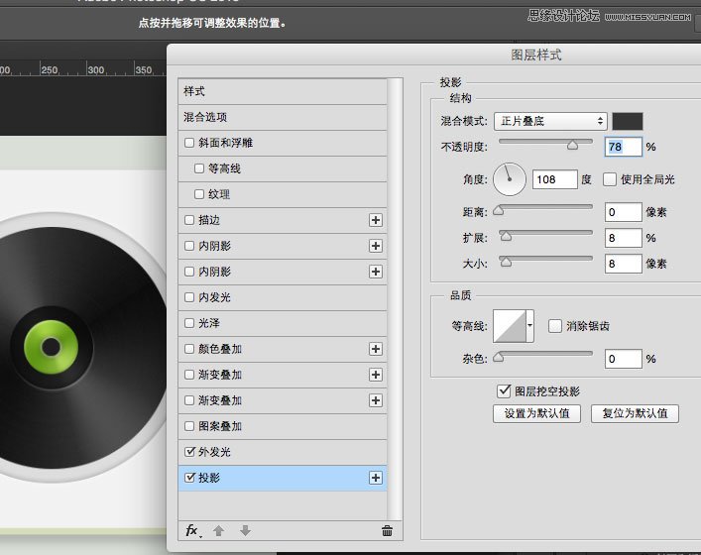Click the plus icon on 渐变叠加 row directly under 颜色叠加

pos(376,375)
